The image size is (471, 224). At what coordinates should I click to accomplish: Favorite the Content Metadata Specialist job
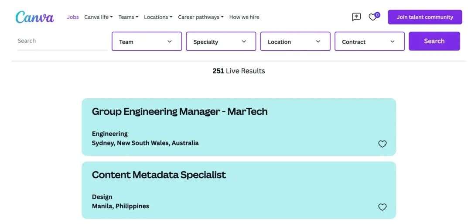[x=382, y=207]
